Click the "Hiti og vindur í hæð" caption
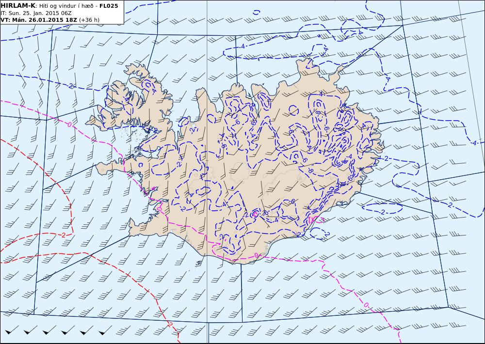Screen dimensions: 485x344 coord(66,6)
